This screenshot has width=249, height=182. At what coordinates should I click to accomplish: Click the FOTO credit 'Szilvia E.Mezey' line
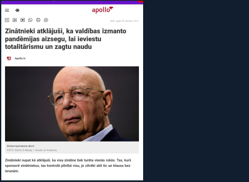point(32,150)
